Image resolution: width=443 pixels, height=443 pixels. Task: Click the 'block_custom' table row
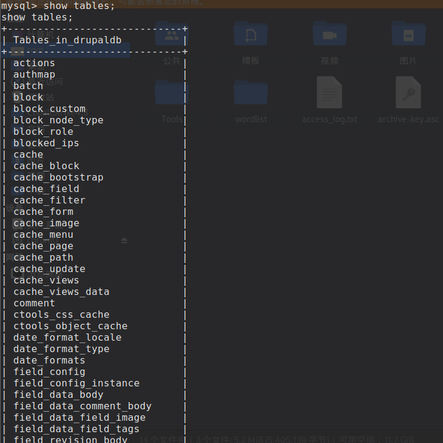pos(94,109)
